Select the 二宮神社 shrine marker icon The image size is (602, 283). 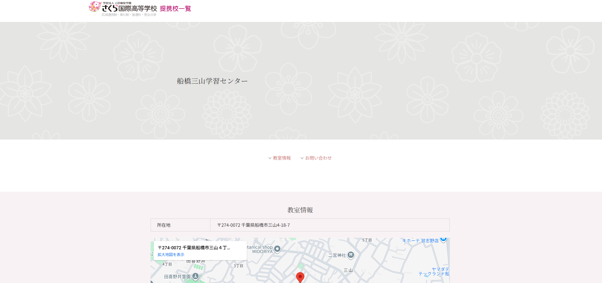[351, 255]
